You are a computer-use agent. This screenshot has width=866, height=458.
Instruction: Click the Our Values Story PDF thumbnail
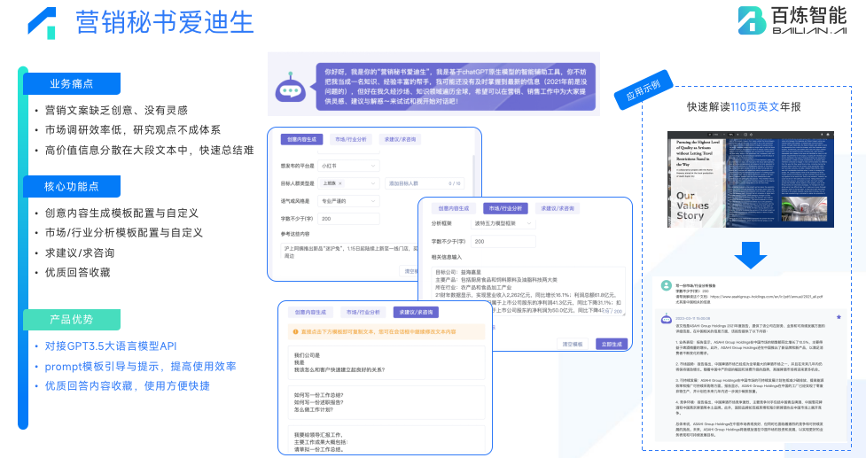(750, 179)
